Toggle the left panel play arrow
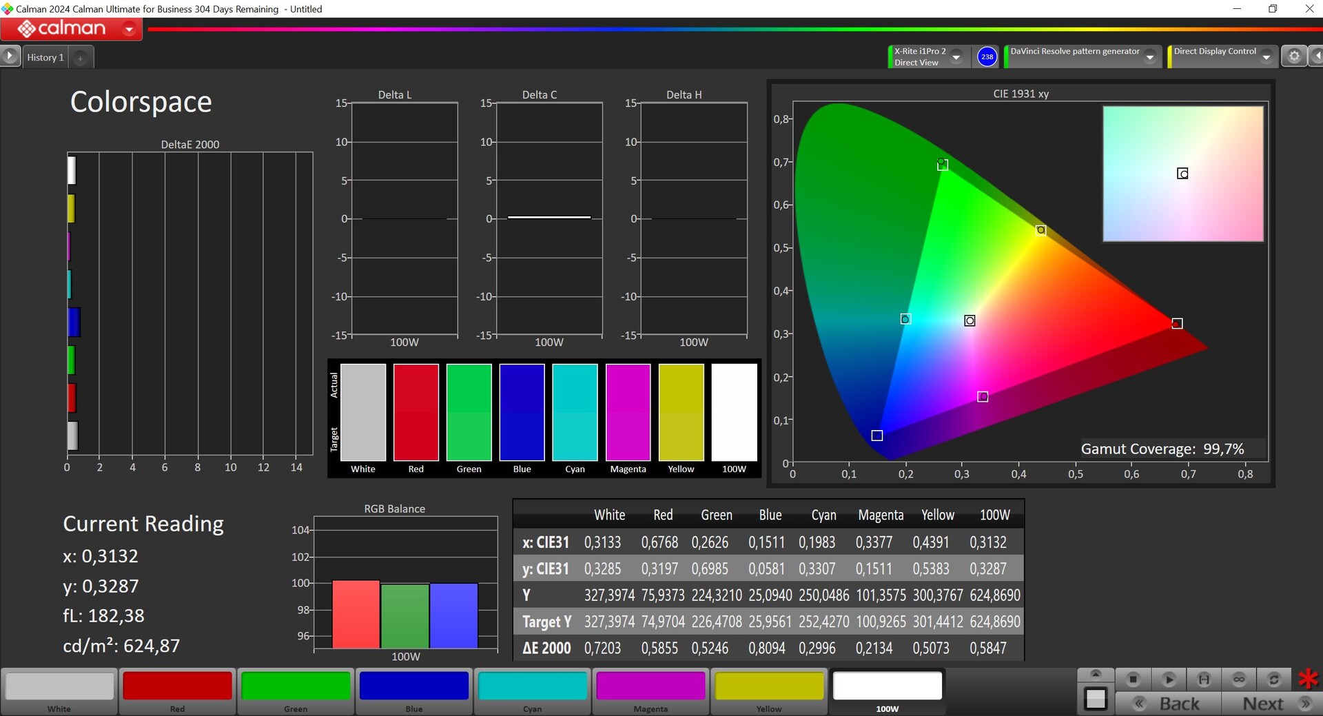 (10, 56)
